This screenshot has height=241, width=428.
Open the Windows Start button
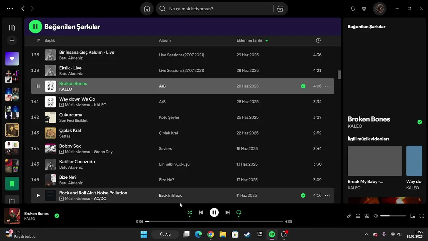pos(144,234)
